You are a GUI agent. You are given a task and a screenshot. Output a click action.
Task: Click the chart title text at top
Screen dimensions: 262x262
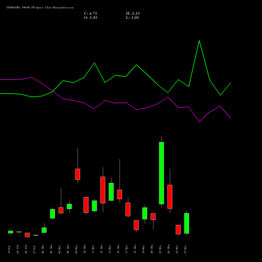click(40, 7)
